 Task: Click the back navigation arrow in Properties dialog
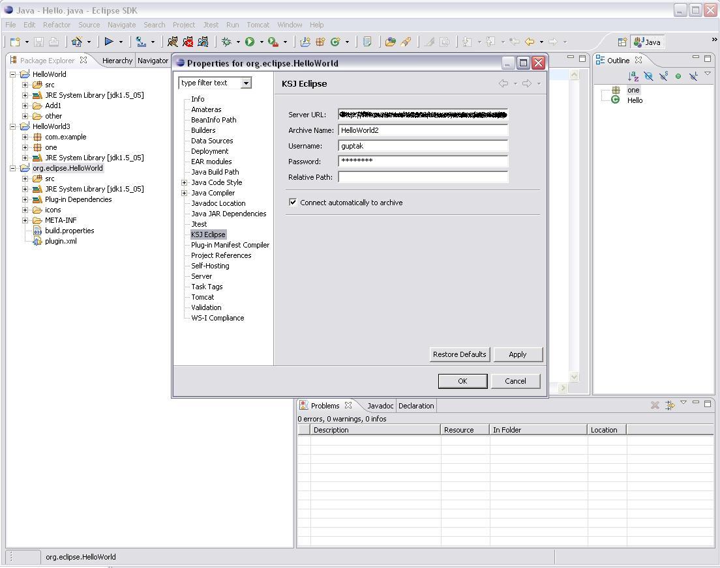click(x=503, y=83)
